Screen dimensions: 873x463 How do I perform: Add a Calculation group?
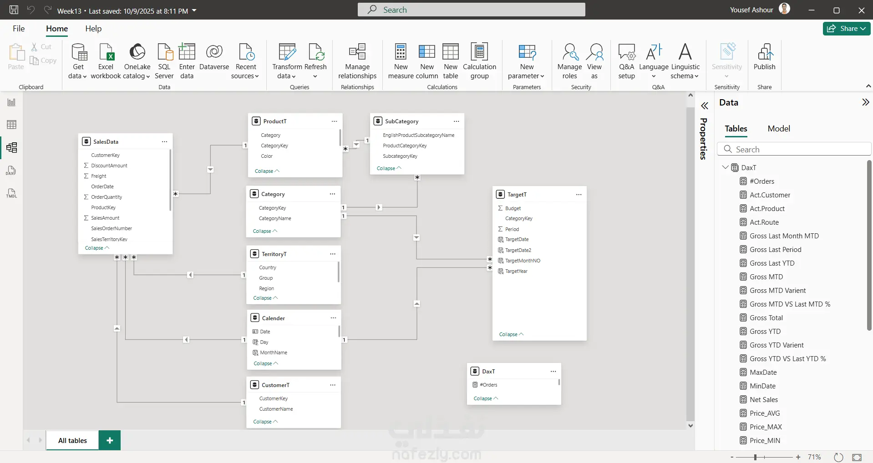point(479,61)
